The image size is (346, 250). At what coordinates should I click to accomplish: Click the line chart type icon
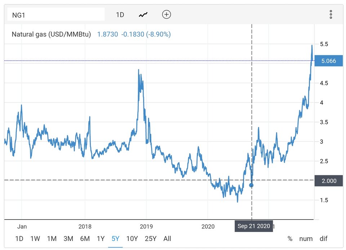(143, 14)
